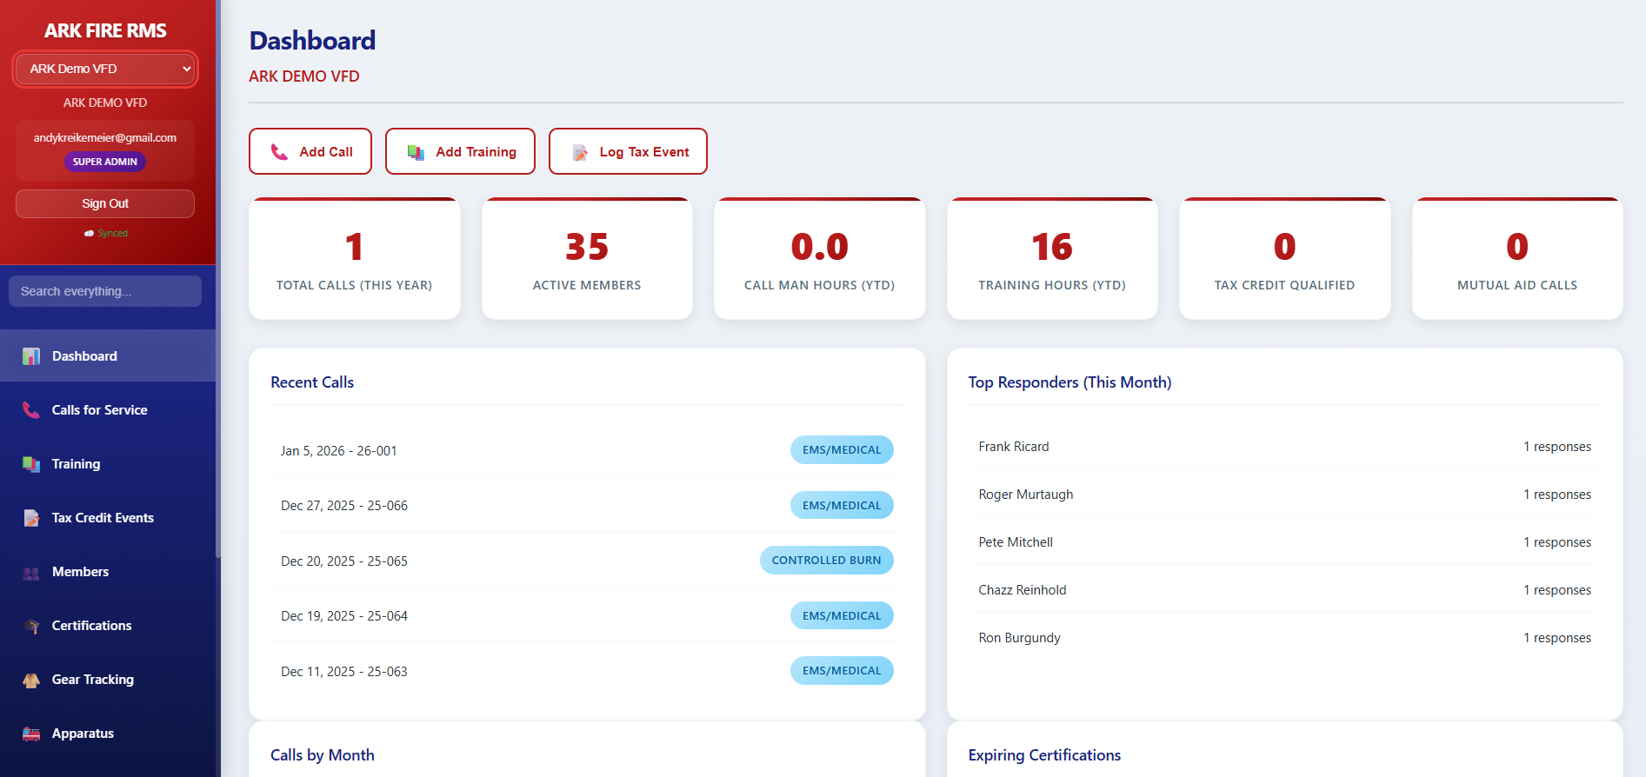Image resolution: width=1646 pixels, height=777 pixels.
Task: Click the Top Responders (This Month) heading
Action: coord(1070,382)
